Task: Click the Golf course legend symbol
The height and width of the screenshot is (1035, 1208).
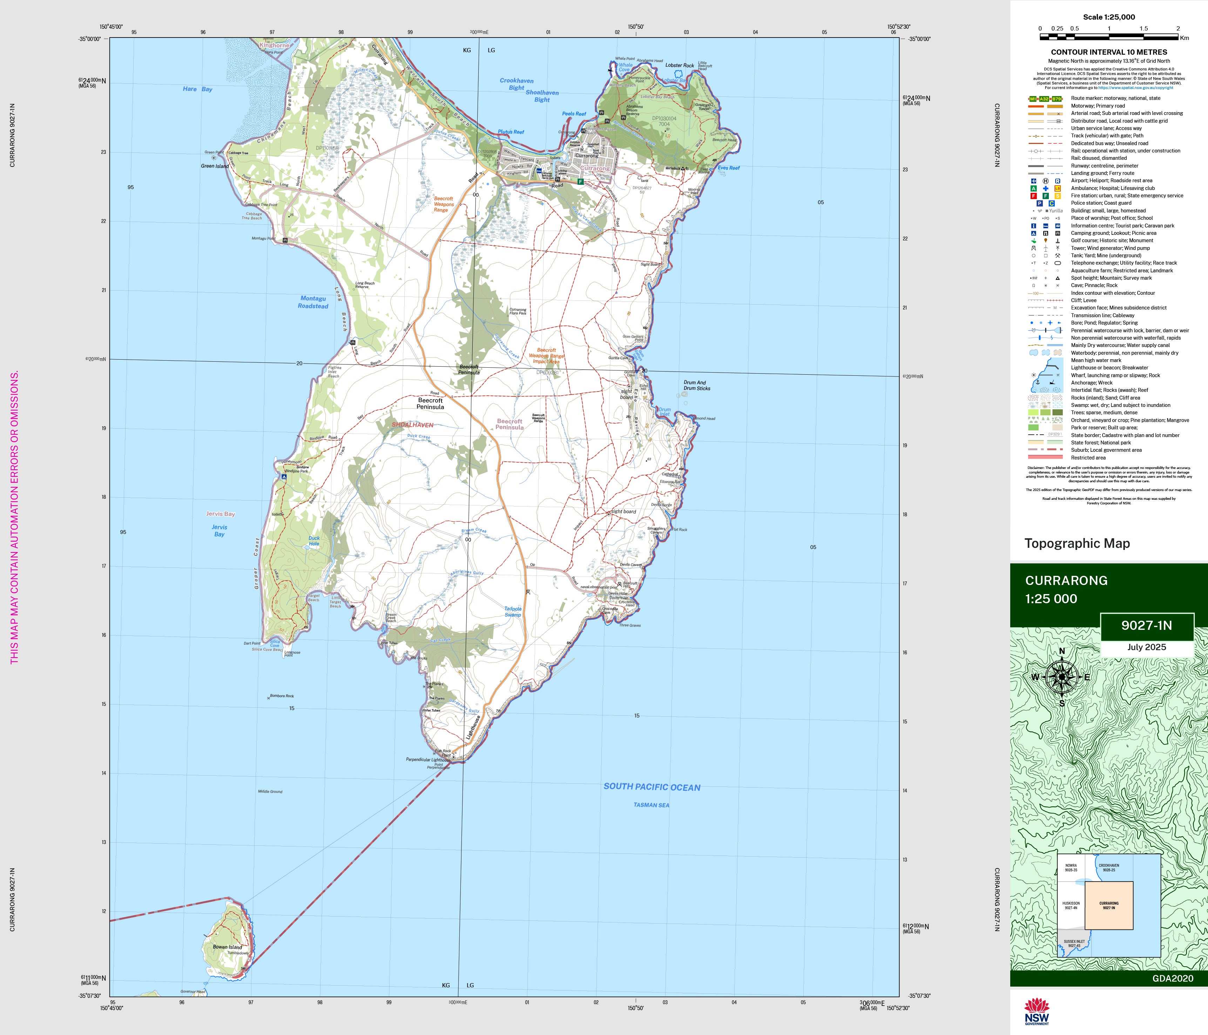Action: (1033, 241)
